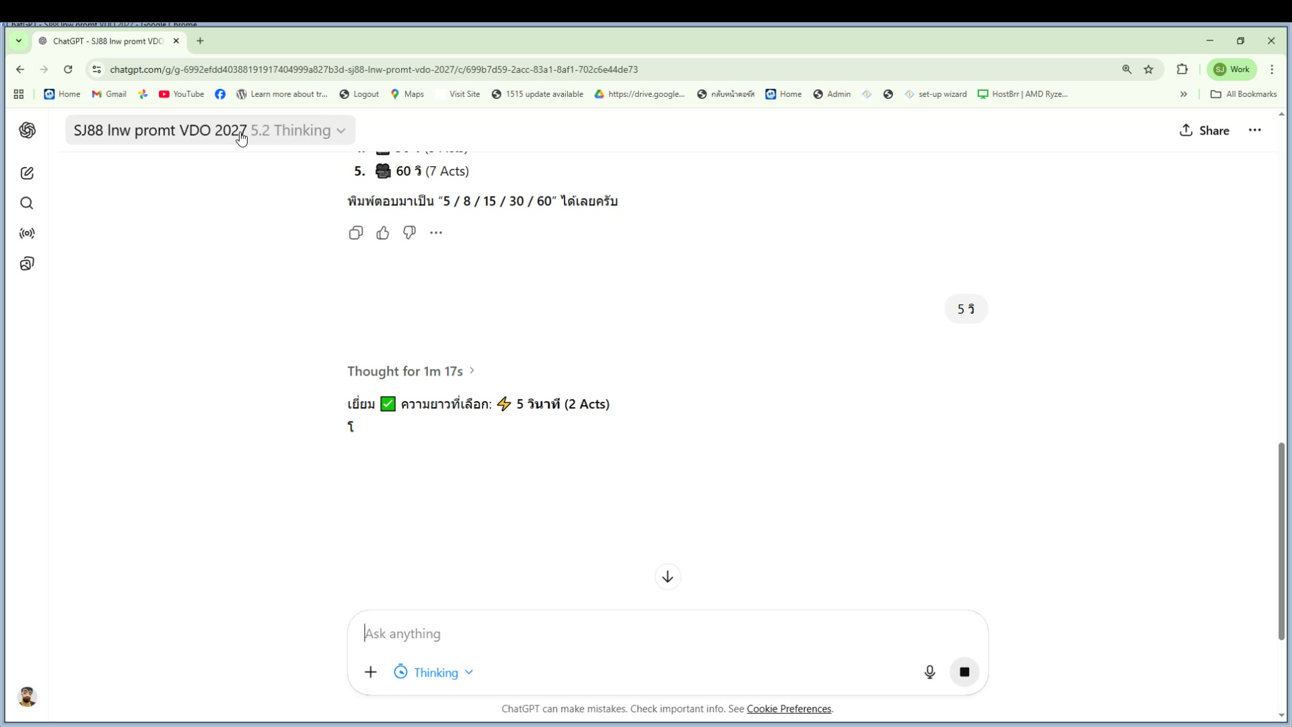Image resolution: width=1292 pixels, height=727 pixels.
Task: Open search chats magnifier icon
Action: [27, 203]
